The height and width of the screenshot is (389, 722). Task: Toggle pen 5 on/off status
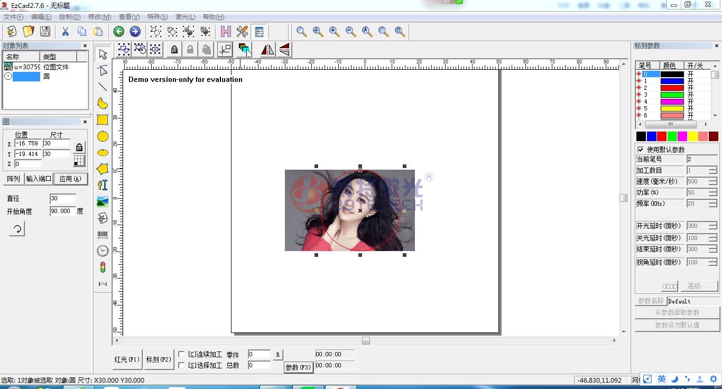[x=690, y=108]
